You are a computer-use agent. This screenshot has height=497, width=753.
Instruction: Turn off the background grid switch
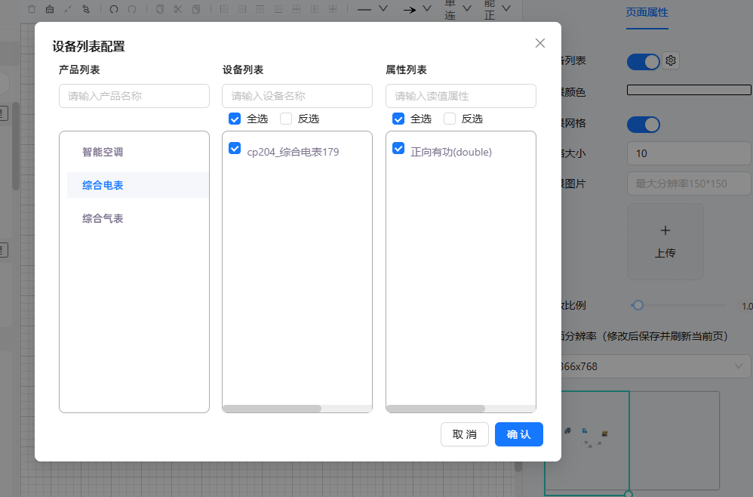tap(643, 125)
